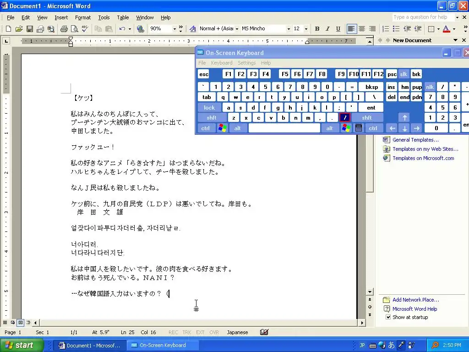Save the document with the floppy disk icon
This screenshot has height=352, width=469.
(x=29, y=29)
